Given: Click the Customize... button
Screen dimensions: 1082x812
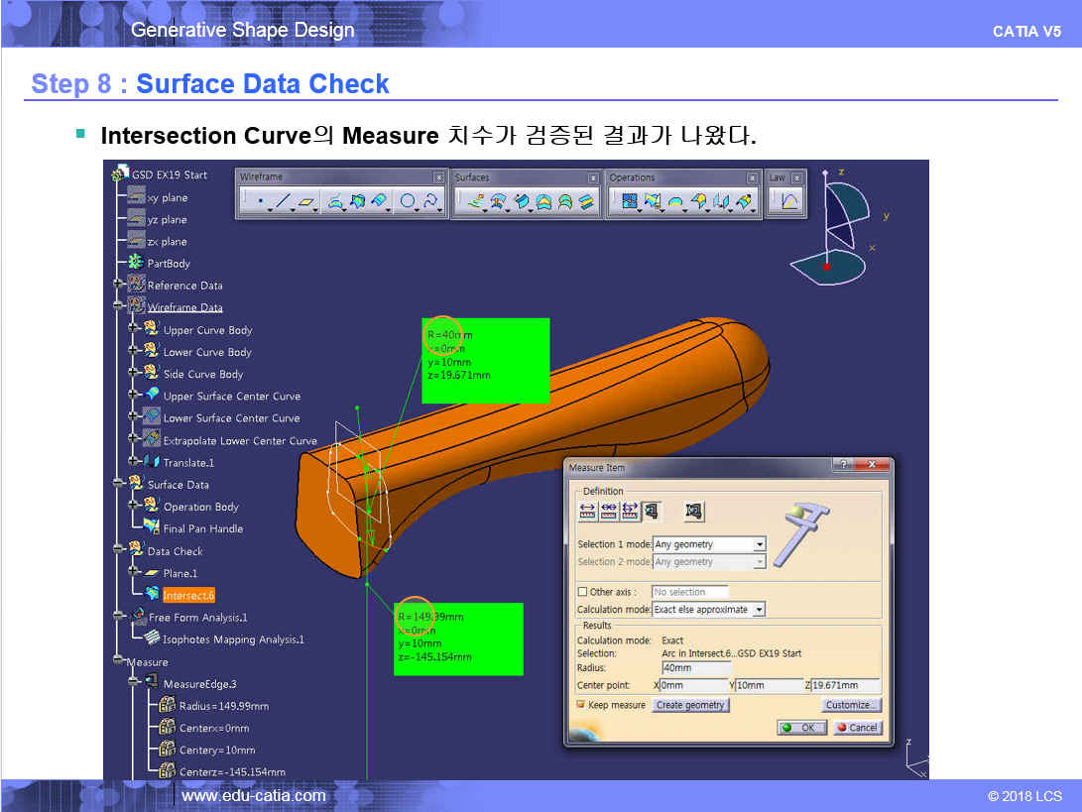Looking at the screenshot, I should coord(850,705).
